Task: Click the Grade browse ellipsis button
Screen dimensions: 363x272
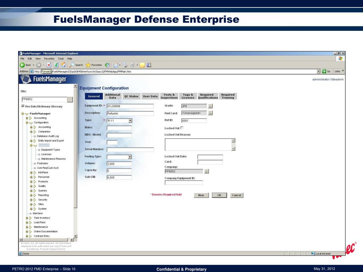Action: point(210,106)
